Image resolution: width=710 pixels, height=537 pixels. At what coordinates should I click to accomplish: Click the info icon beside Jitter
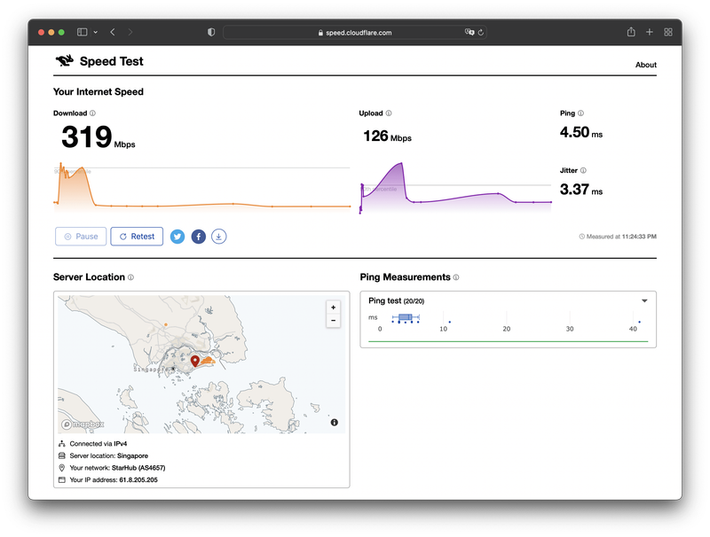[x=583, y=170]
